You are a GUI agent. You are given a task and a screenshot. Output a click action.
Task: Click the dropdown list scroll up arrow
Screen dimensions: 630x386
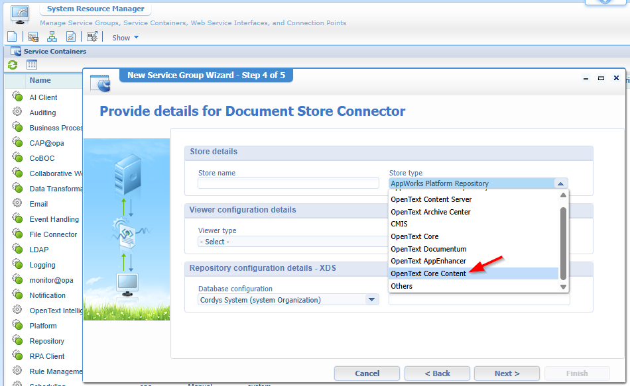click(x=563, y=195)
